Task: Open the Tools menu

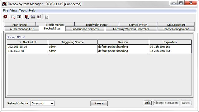Action: [x=23, y=11]
